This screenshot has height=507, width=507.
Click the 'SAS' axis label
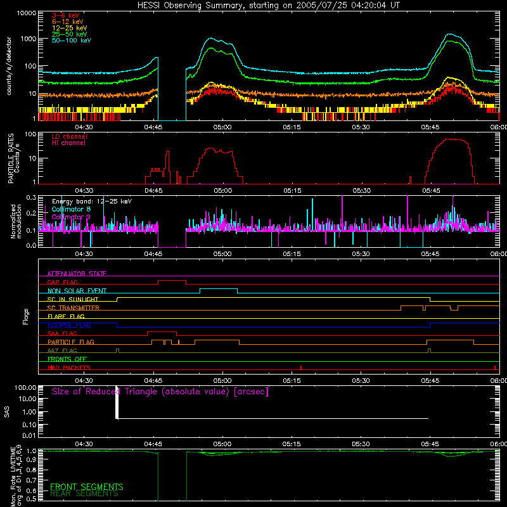click(x=6, y=412)
